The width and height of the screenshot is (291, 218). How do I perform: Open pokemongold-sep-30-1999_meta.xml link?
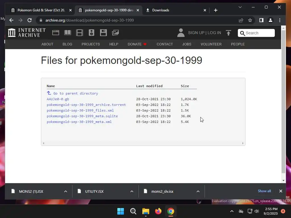(x=79, y=122)
